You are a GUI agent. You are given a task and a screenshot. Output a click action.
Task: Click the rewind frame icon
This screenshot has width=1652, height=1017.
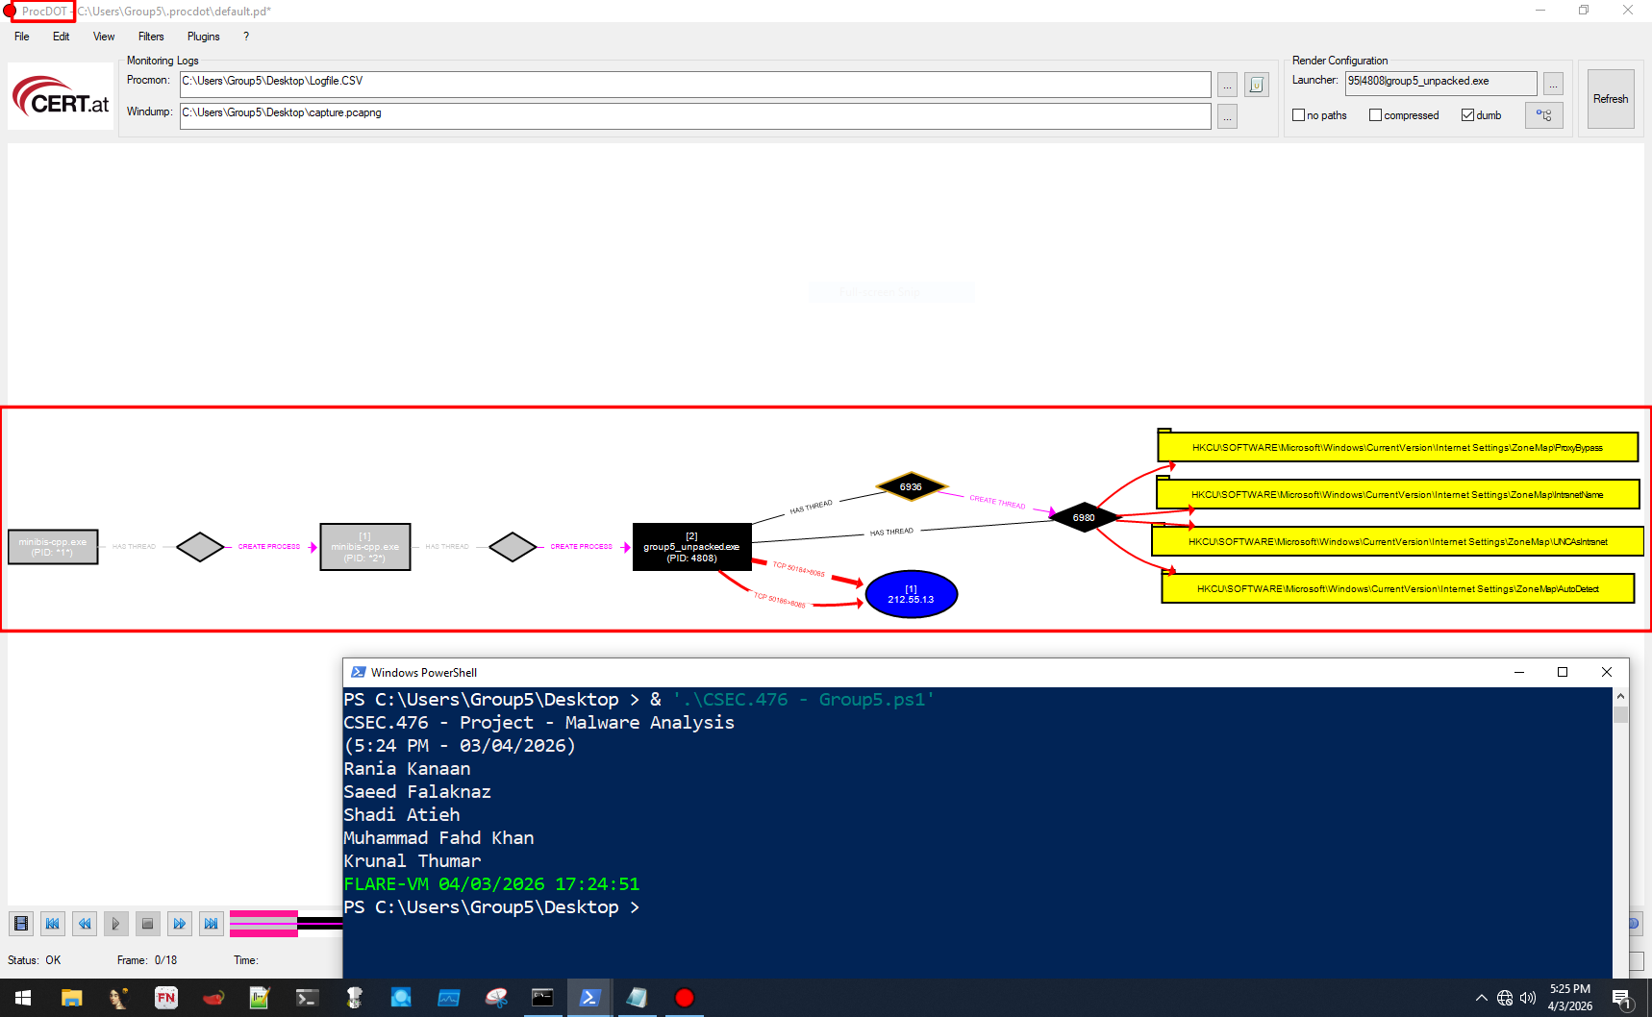[85, 923]
